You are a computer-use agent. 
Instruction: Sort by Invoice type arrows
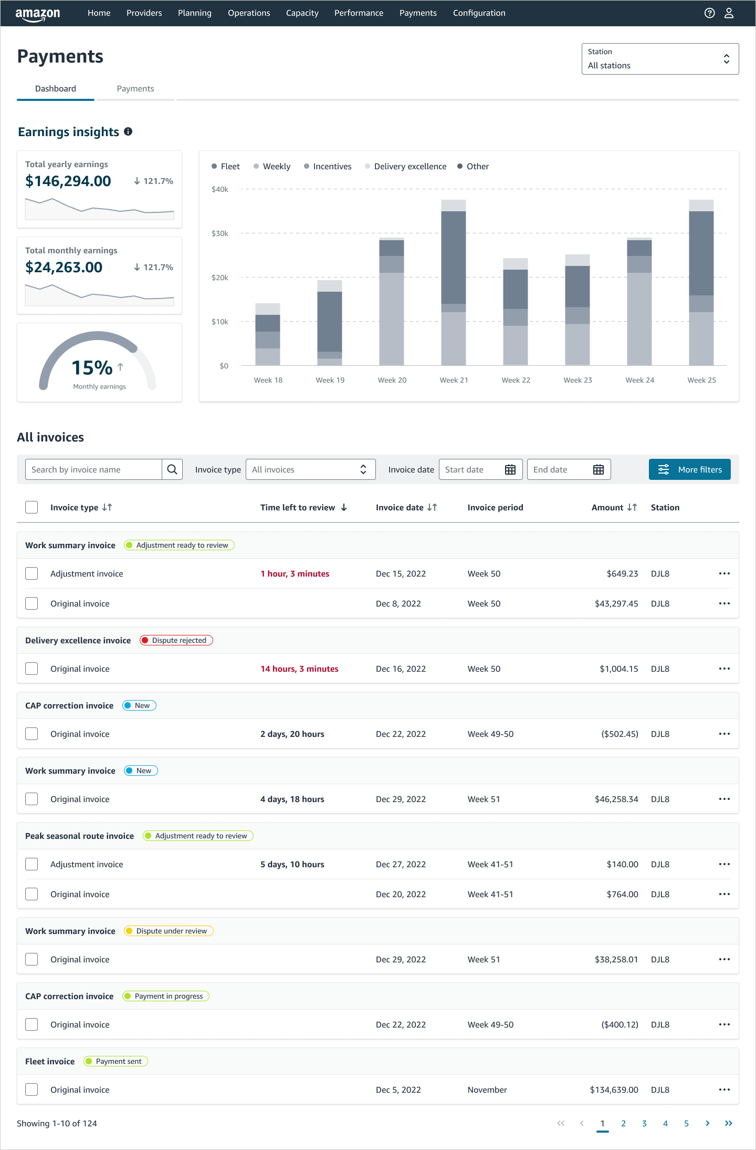coord(107,507)
